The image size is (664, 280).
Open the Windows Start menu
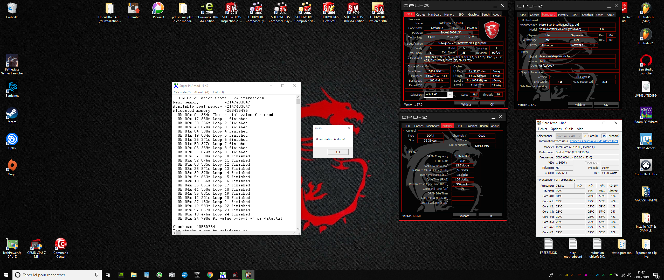(6, 275)
